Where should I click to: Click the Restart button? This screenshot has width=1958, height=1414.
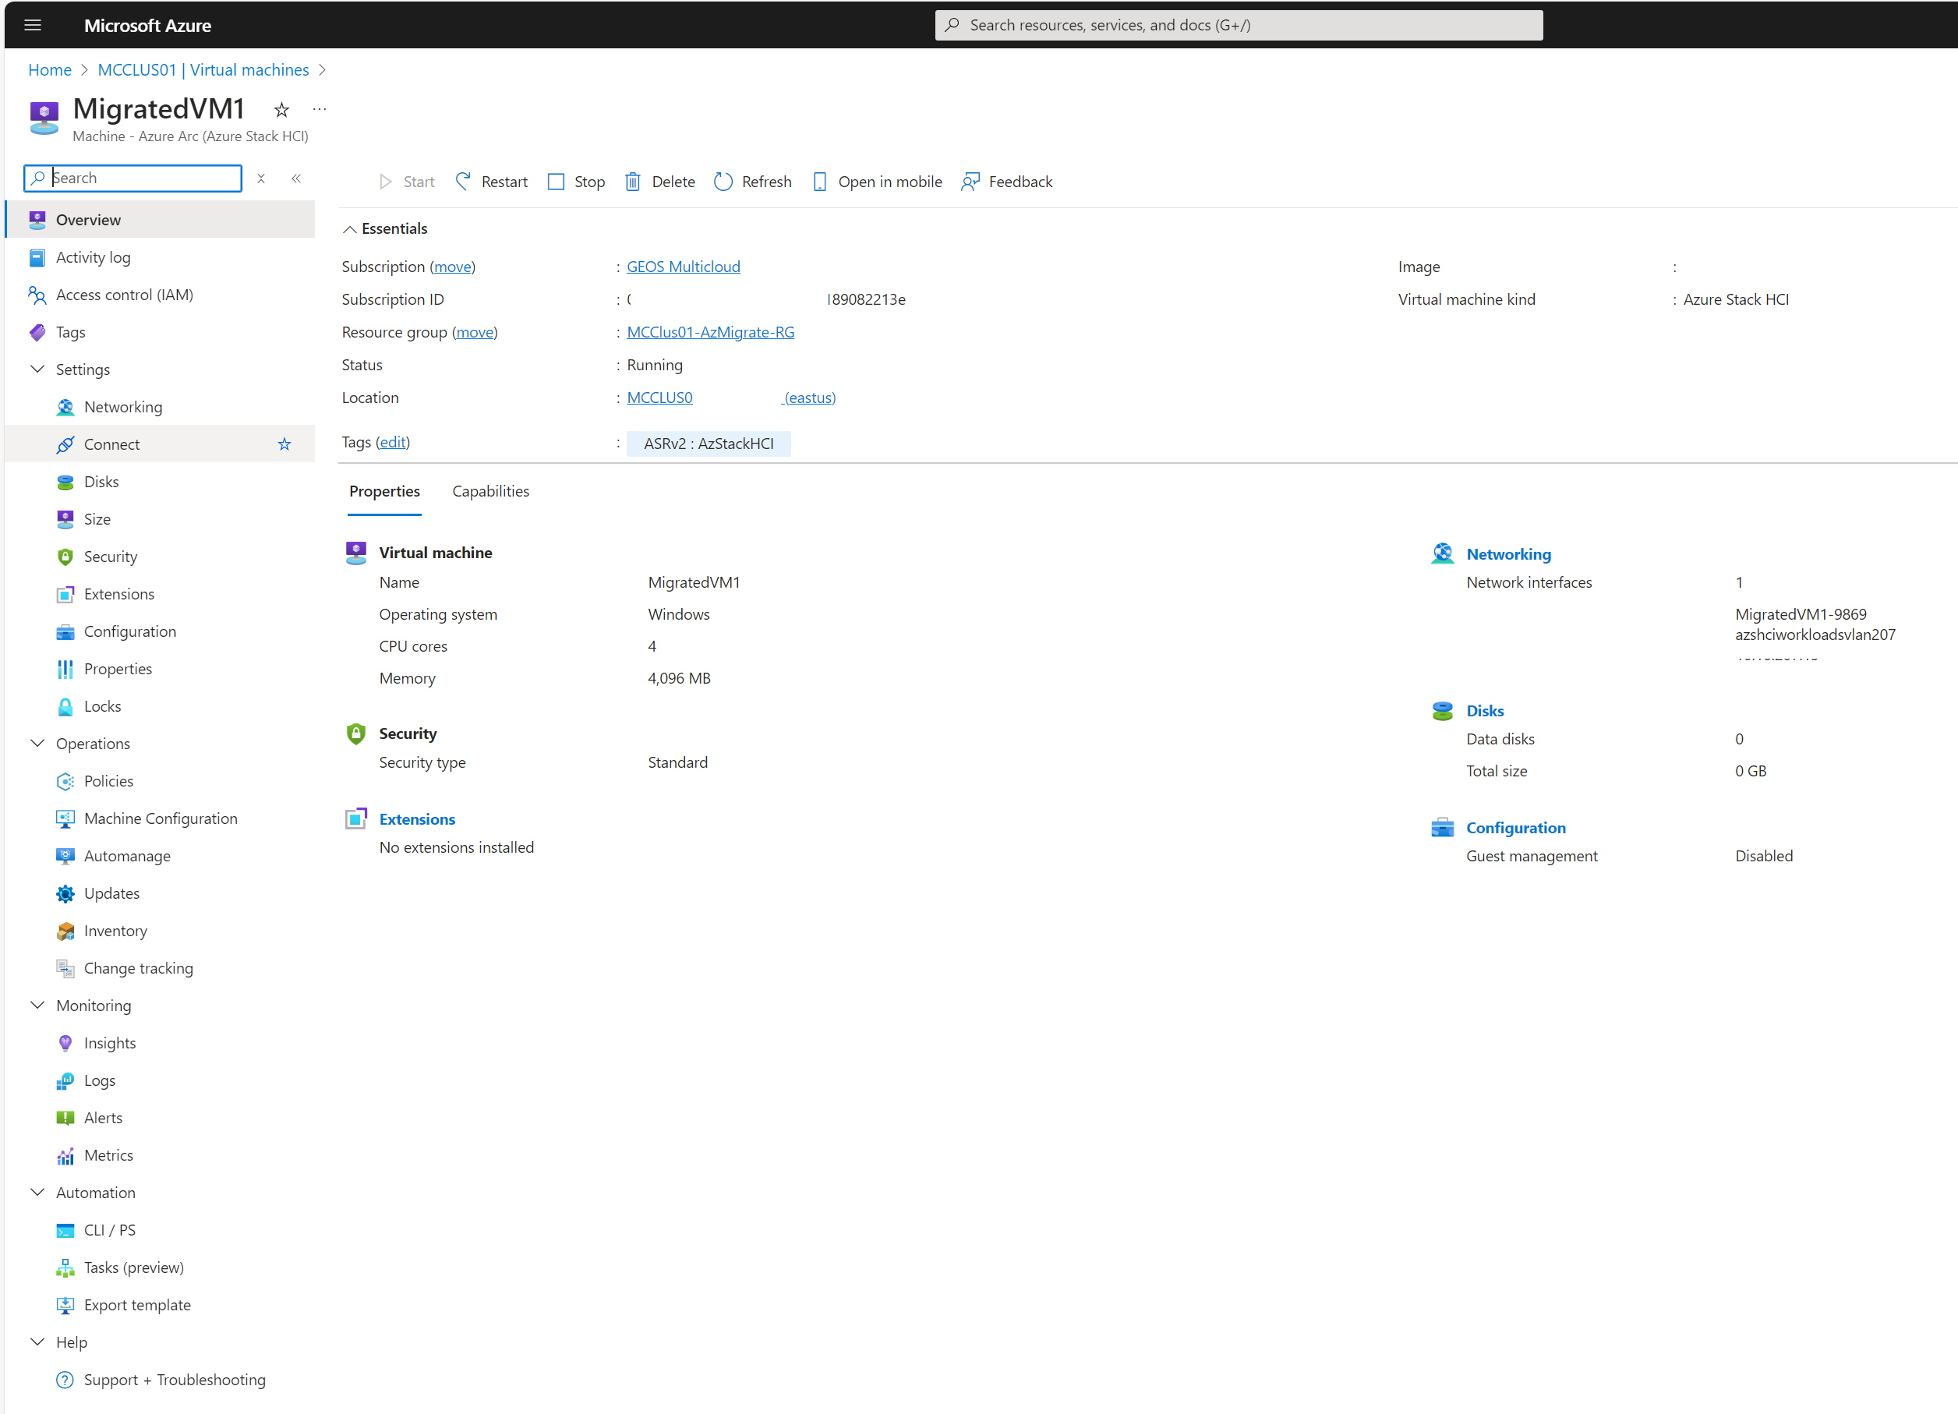tap(504, 182)
